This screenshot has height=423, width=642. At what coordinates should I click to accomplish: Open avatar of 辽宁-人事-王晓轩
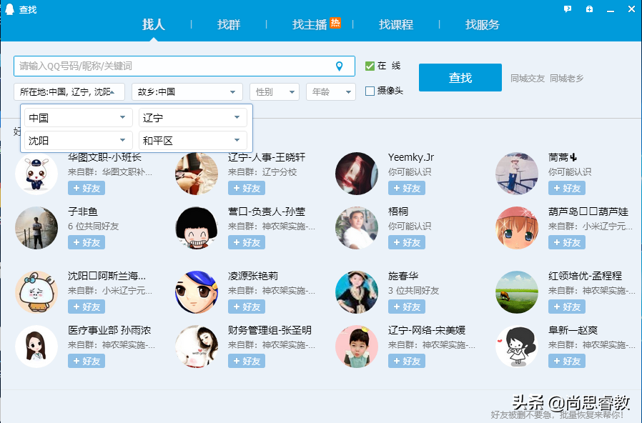(x=197, y=174)
